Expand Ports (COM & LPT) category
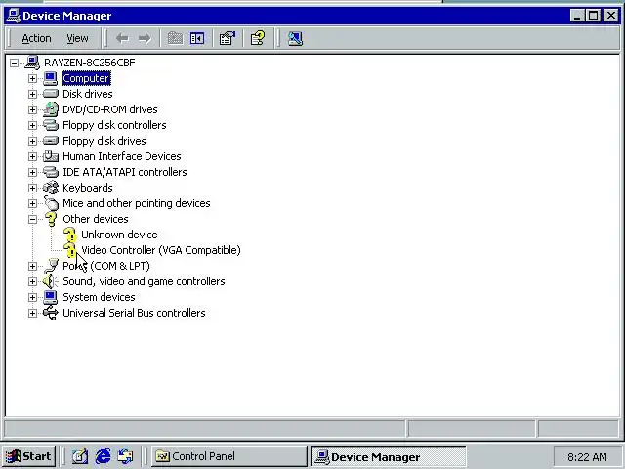The image size is (625, 469). [32, 266]
